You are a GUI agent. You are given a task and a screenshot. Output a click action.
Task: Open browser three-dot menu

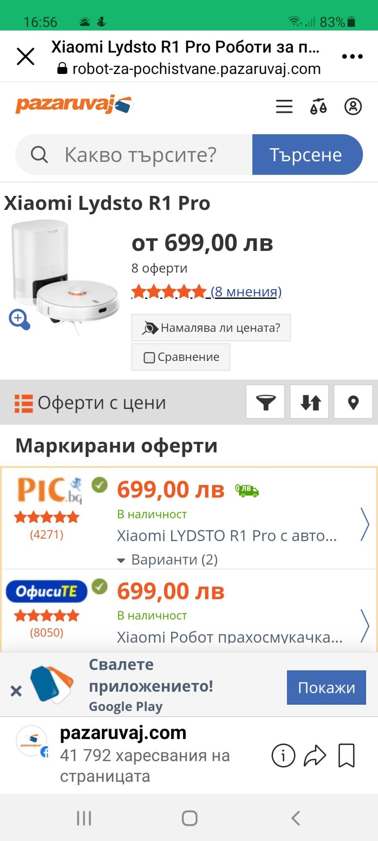point(353,57)
